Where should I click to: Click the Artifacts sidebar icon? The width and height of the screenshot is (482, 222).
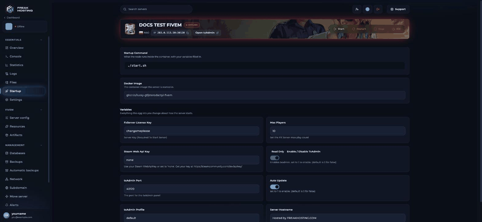tap(7, 135)
